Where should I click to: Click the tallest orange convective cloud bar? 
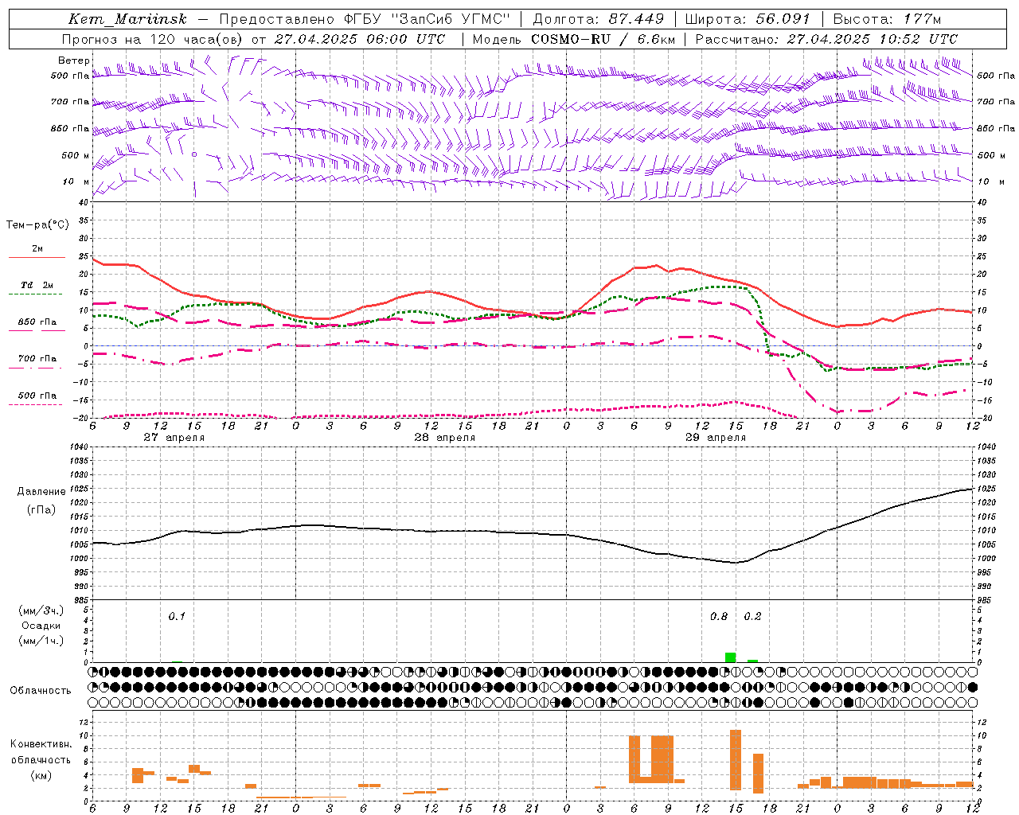click(x=736, y=759)
